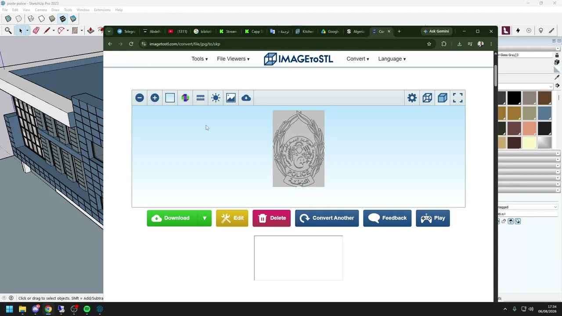
Task: Click the square background icon in viewer toolbar
Action: [170, 98]
